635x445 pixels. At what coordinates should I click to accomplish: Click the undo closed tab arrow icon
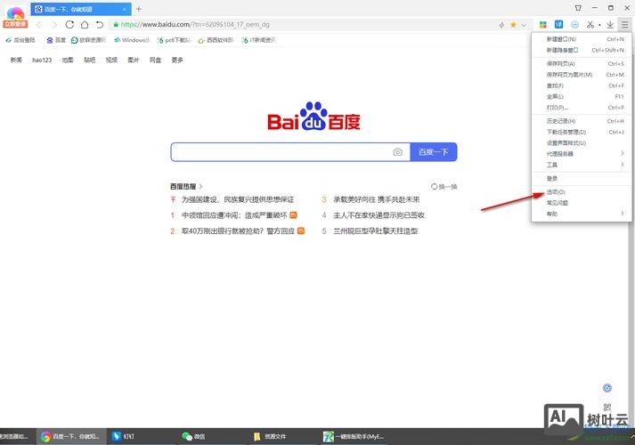coord(100,25)
